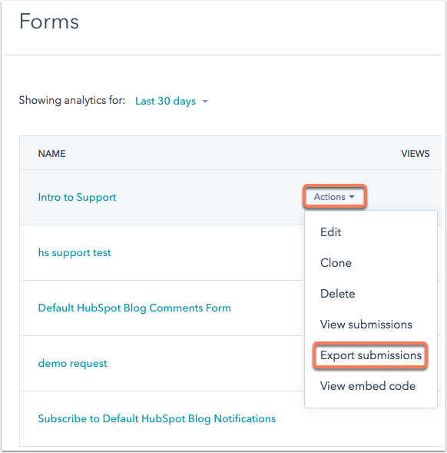Select Clone in the dropdown menu

click(336, 263)
